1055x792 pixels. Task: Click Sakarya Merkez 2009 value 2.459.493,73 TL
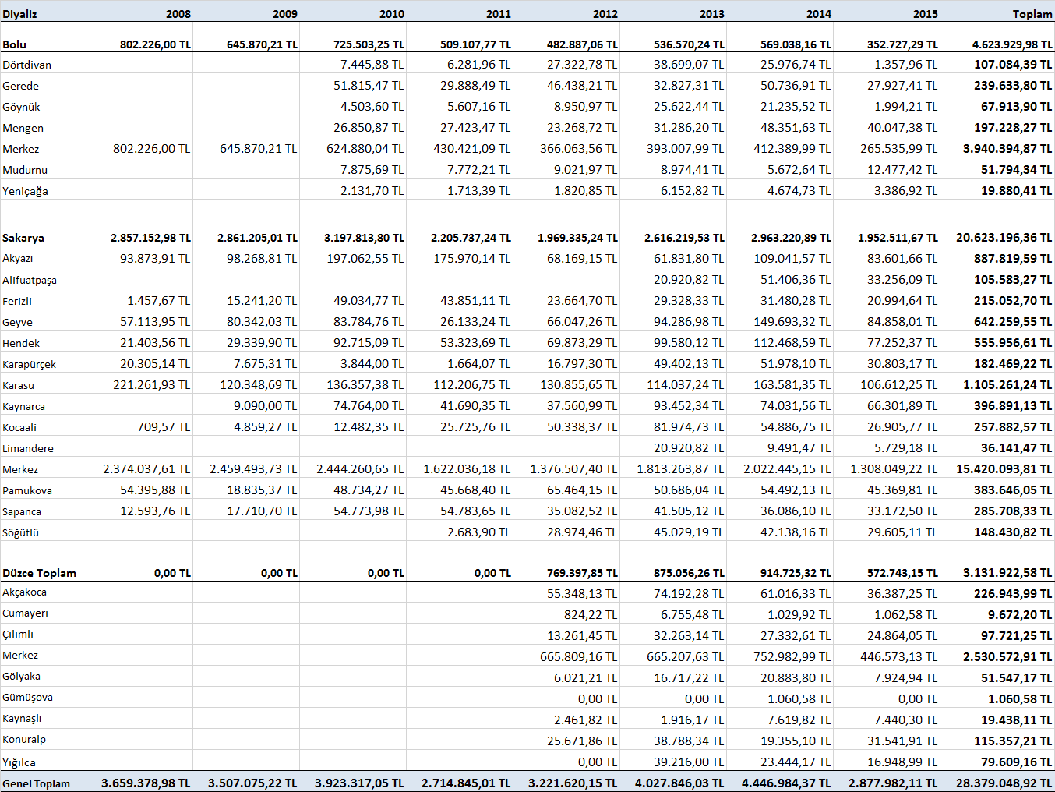tap(254, 468)
